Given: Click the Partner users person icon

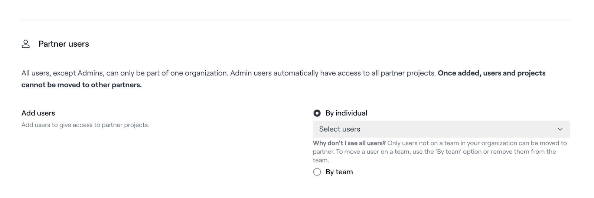Looking at the screenshot, I should point(26,44).
